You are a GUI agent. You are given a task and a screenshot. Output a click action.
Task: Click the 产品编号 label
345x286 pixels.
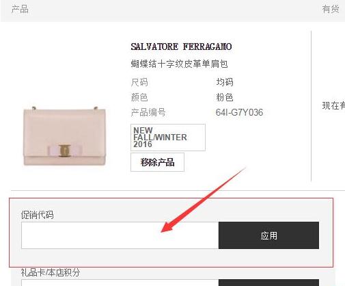coord(148,112)
